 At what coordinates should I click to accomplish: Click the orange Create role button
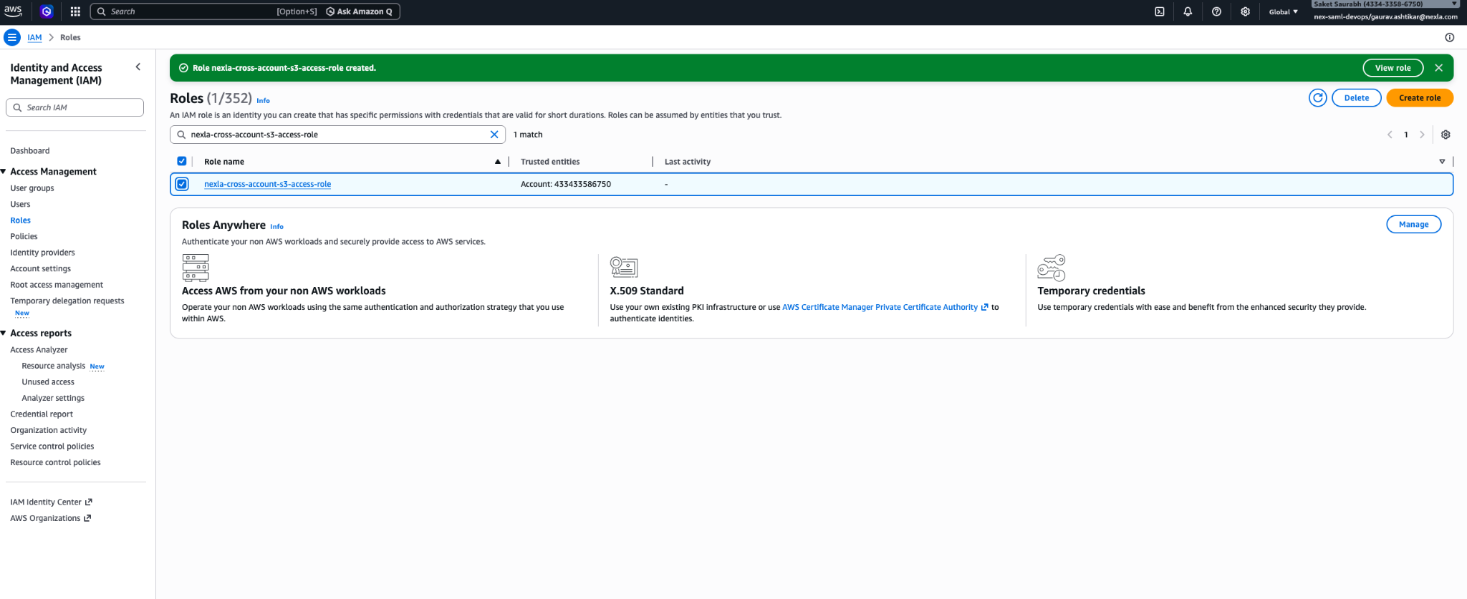(1420, 98)
